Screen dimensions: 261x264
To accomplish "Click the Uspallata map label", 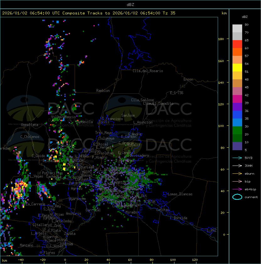I will [x=29, y=125].
